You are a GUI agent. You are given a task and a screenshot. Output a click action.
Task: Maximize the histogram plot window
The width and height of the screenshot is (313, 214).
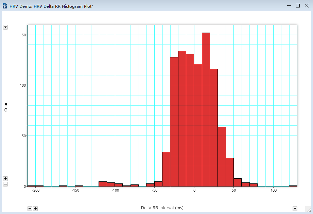(x=298, y=6)
